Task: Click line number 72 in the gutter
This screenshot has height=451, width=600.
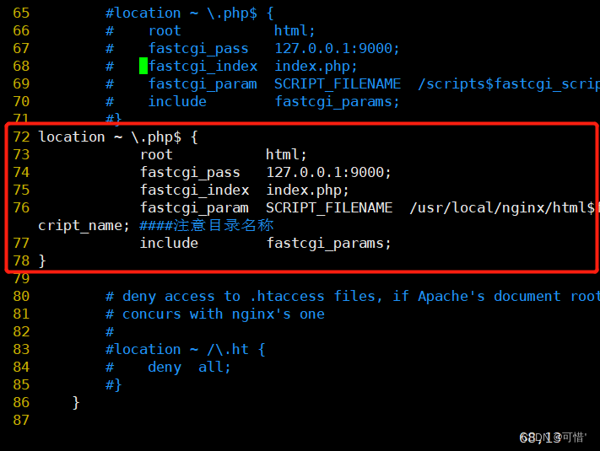Action: (x=21, y=137)
